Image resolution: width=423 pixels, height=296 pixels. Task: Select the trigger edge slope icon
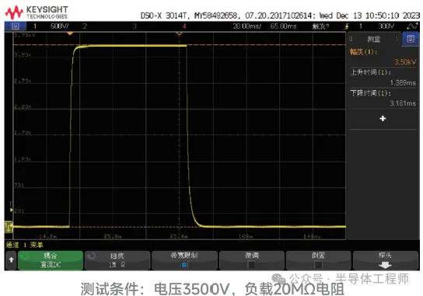click(x=411, y=26)
